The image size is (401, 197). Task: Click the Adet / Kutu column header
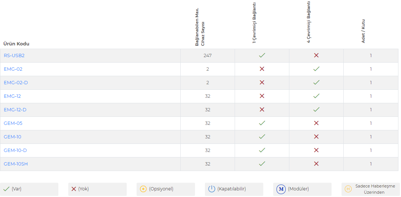[363, 31]
